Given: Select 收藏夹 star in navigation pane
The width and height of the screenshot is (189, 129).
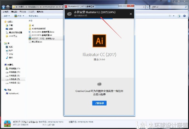Looking at the screenshot, I should tap(8, 22).
